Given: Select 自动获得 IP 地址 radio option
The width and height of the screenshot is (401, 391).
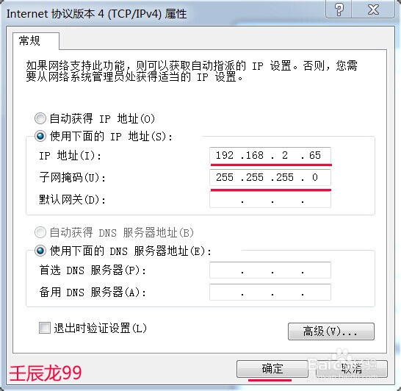Looking at the screenshot, I should pos(40,118).
